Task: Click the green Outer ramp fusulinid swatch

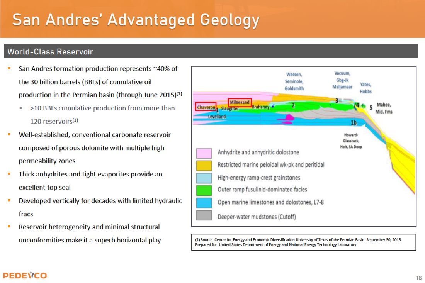Action: pos(204,190)
